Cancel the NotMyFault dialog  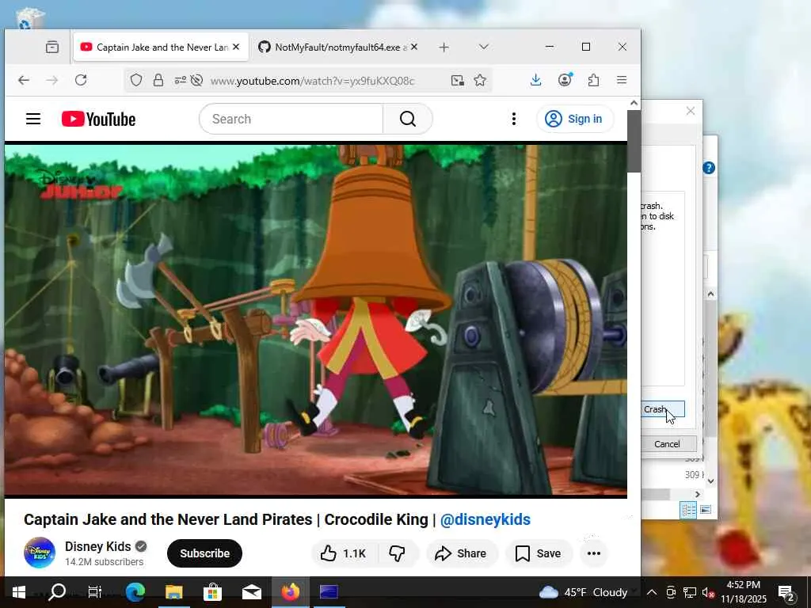[x=667, y=443]
